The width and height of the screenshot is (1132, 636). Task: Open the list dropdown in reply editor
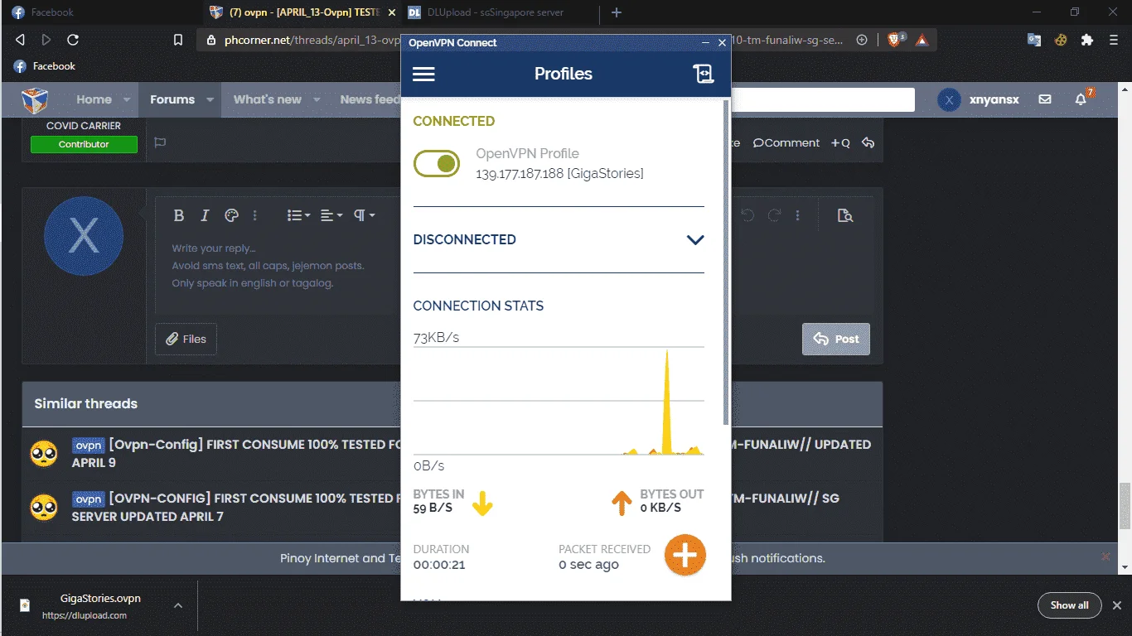click(298, 215)
